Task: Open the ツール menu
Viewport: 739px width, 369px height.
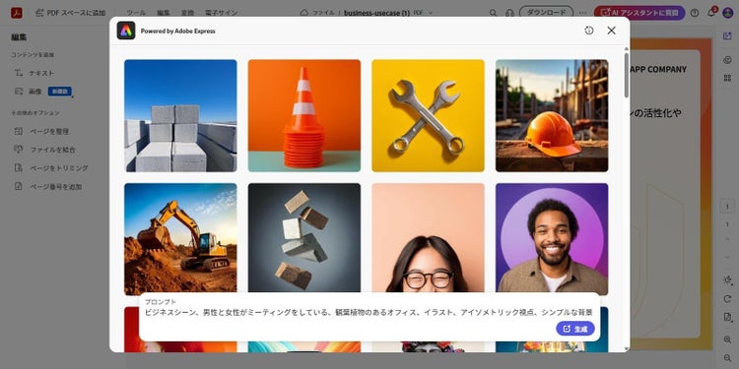Action: tap(136, 13)
